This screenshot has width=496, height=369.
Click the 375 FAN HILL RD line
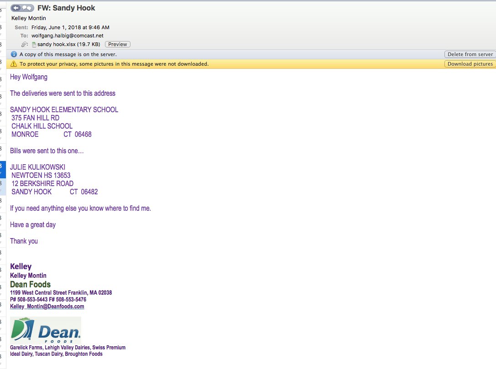point(36,118)
